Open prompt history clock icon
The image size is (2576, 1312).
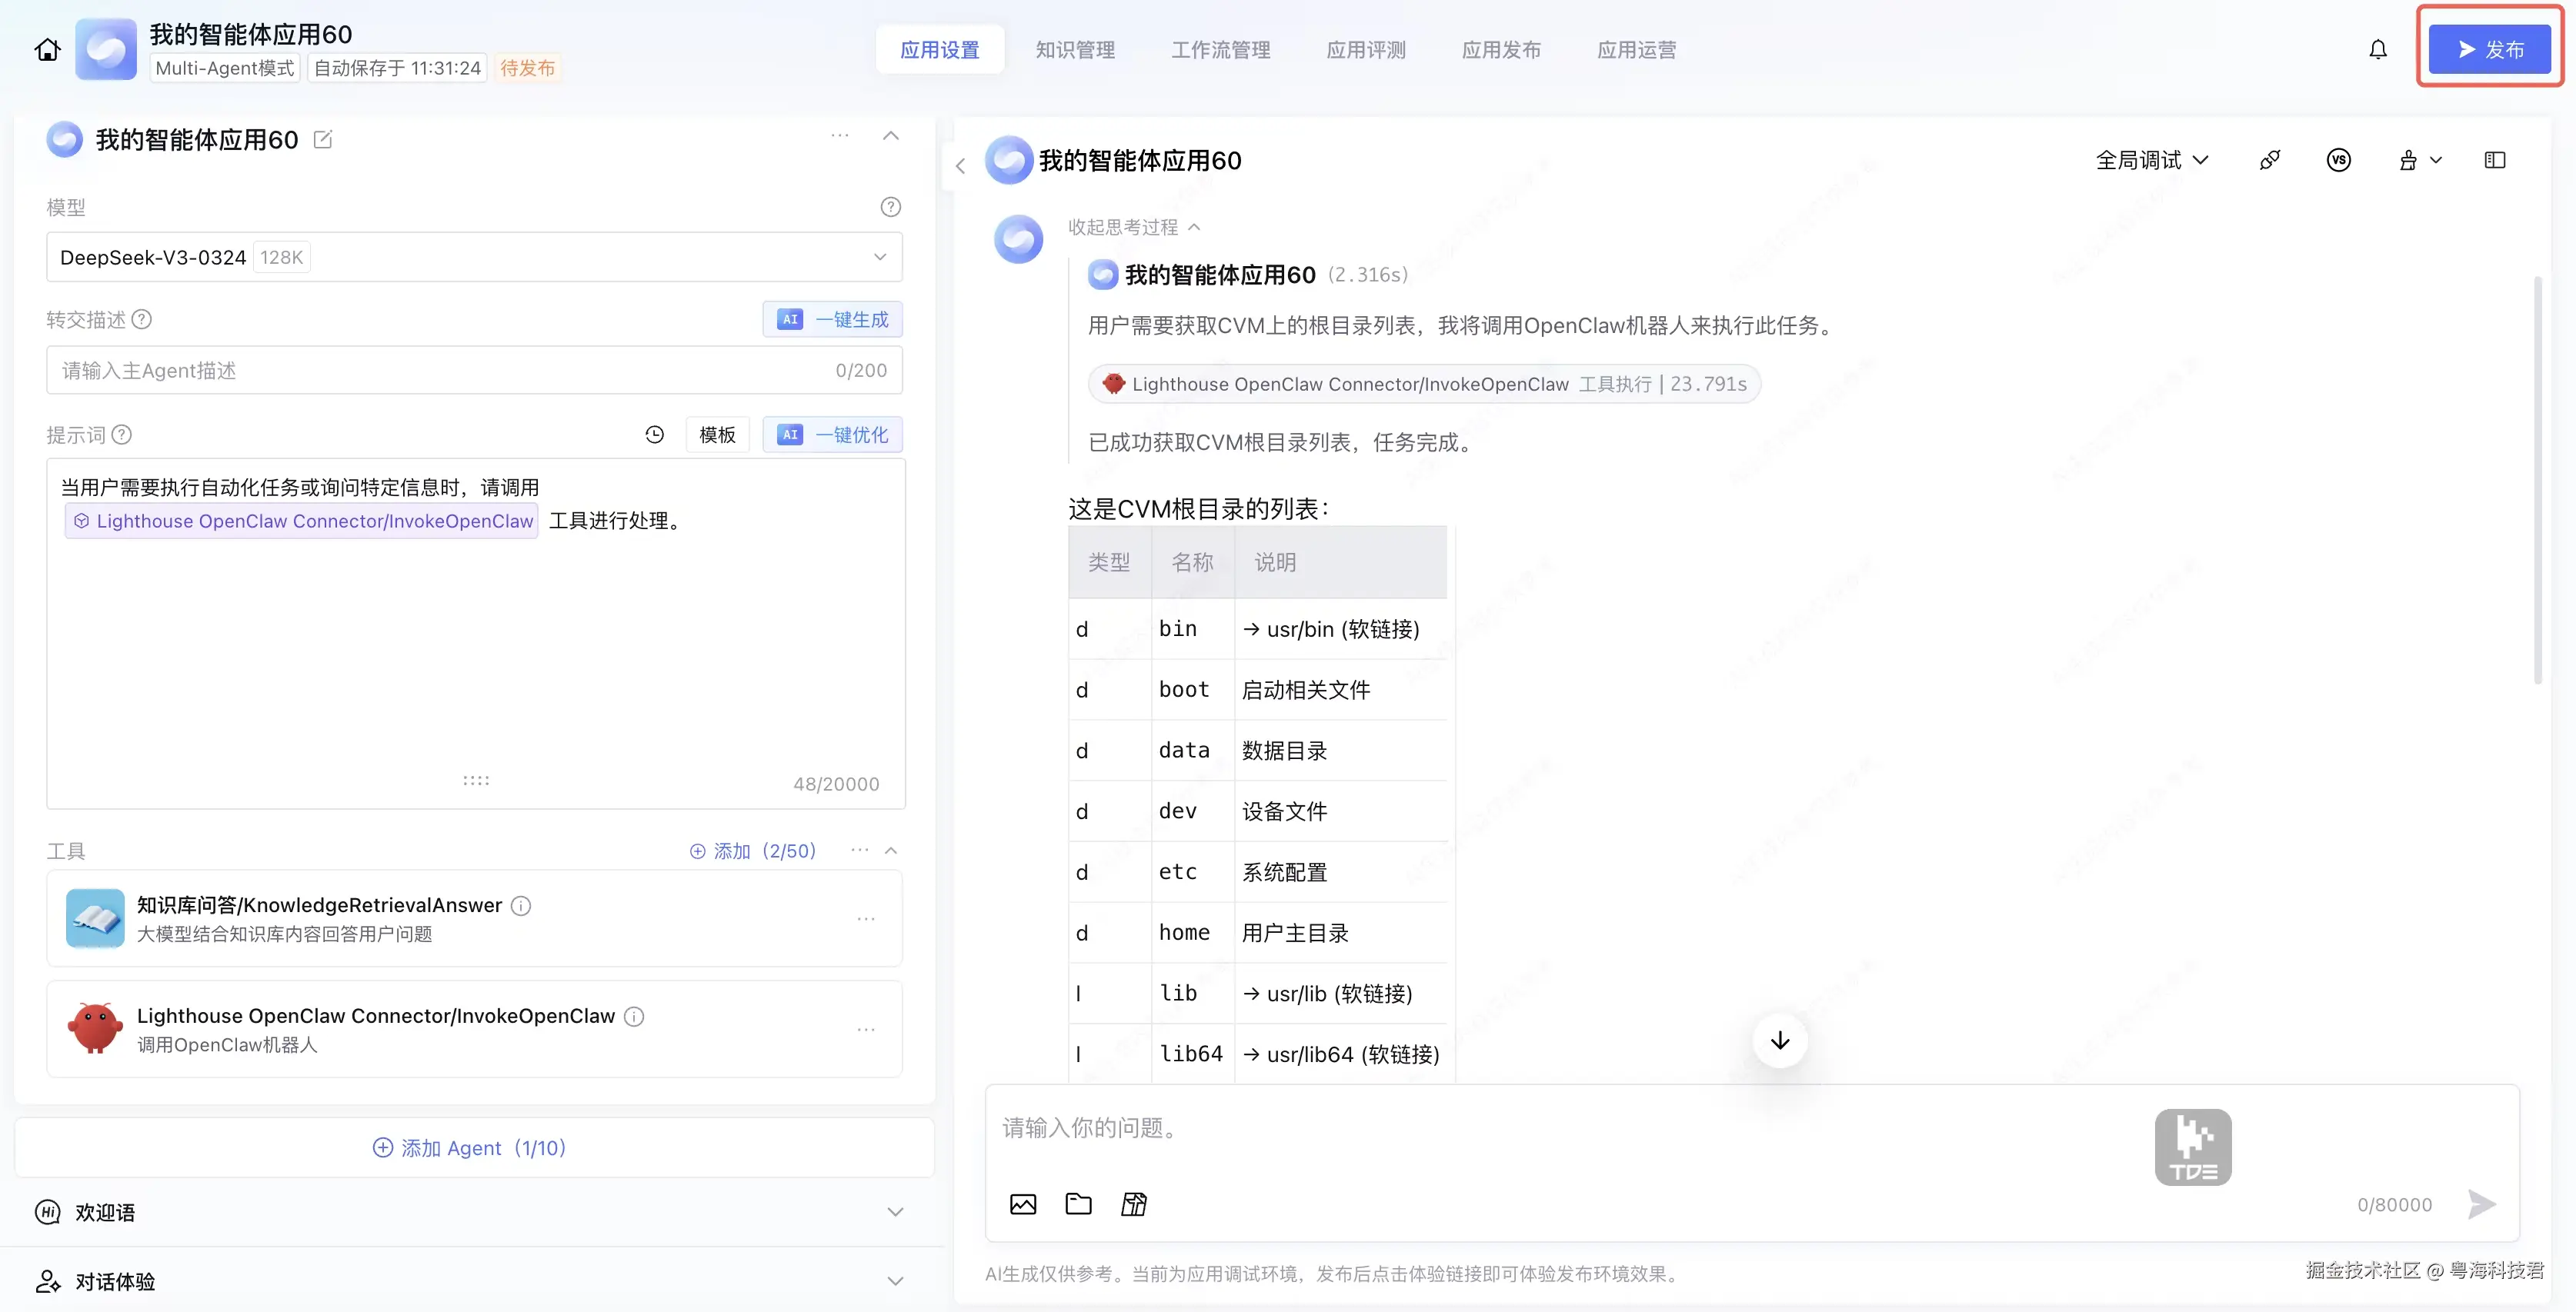654,435
